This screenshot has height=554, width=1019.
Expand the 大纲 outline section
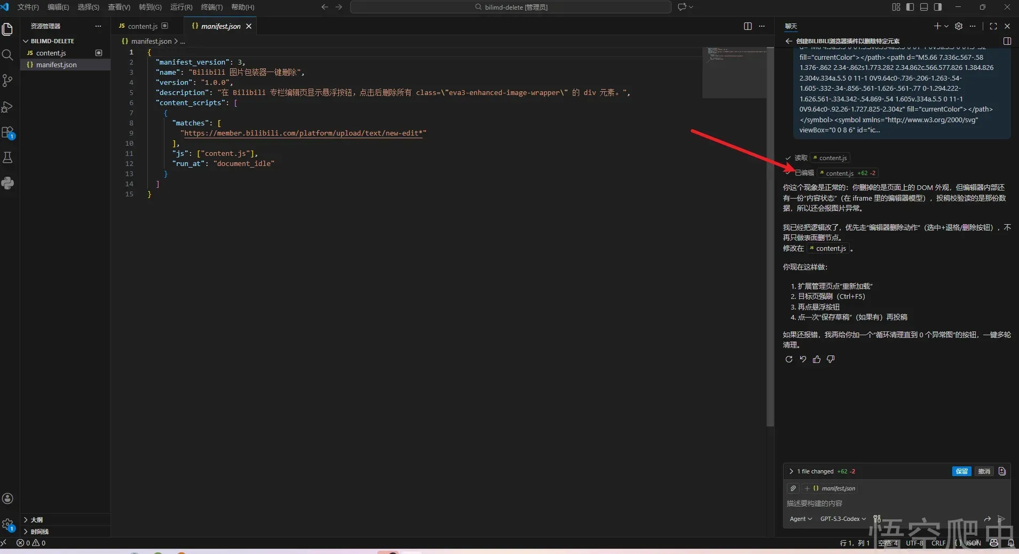(36, 520)
